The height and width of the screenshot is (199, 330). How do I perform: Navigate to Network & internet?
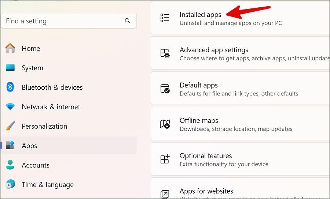coord(51,107)
